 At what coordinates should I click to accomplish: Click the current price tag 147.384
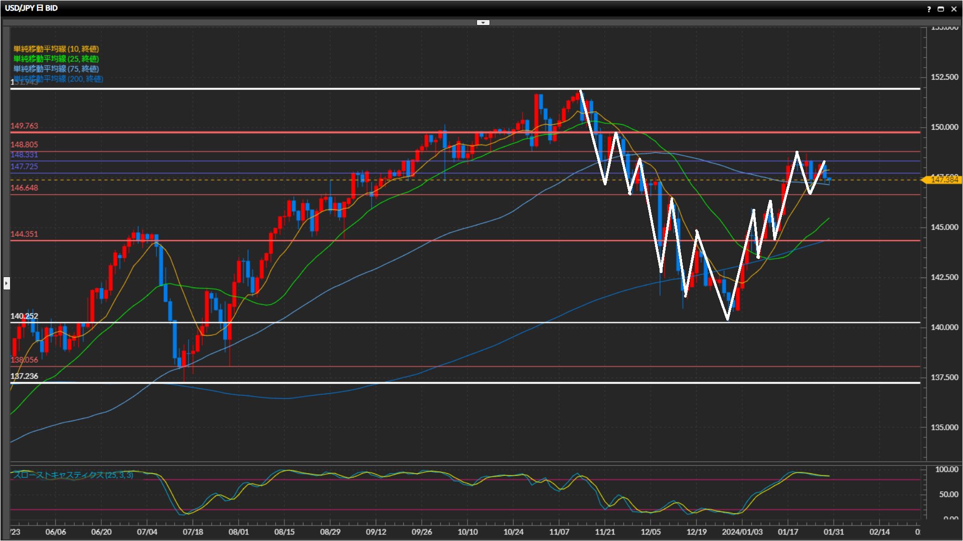click(943, 179)
